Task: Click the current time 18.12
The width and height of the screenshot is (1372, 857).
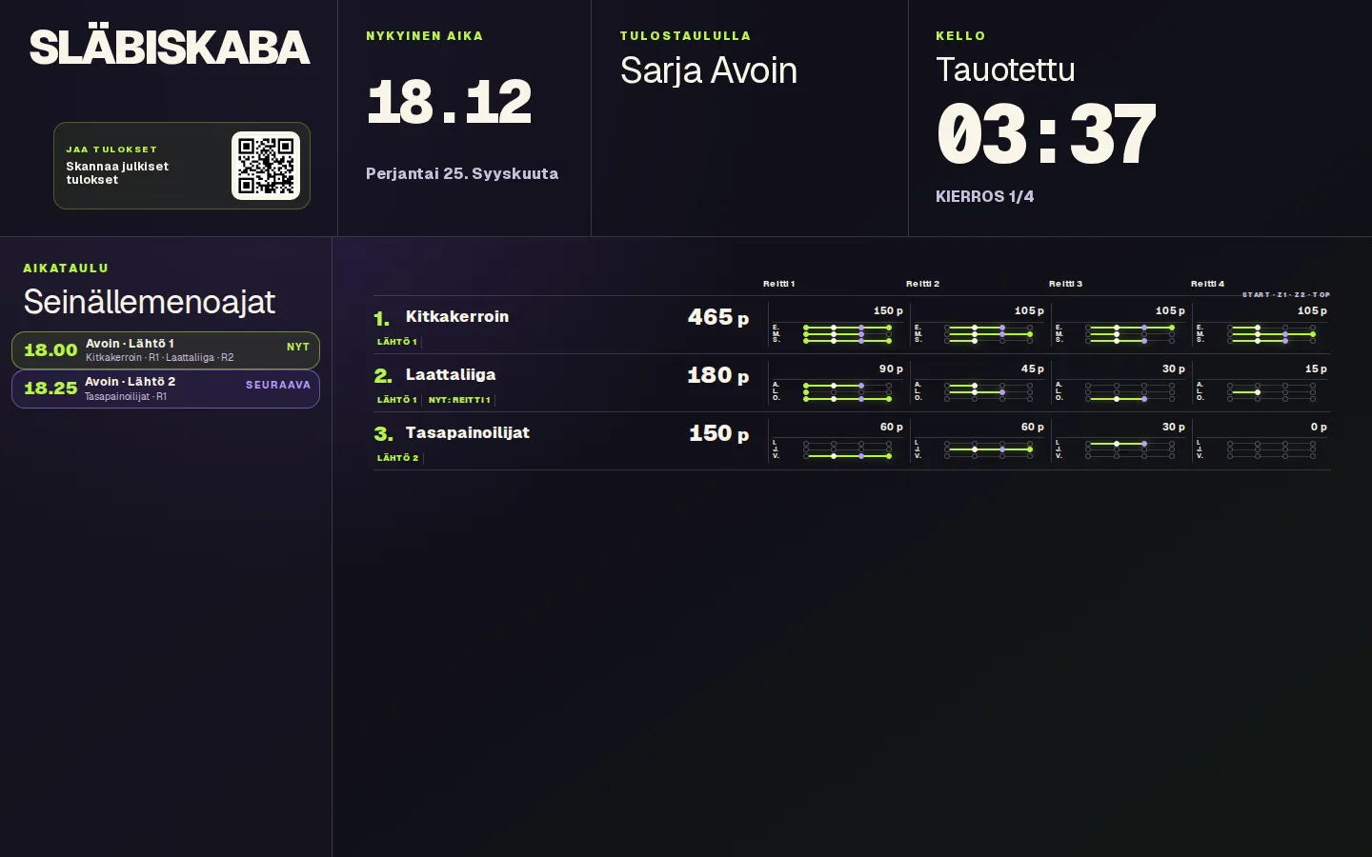Action: pos(449,103)
